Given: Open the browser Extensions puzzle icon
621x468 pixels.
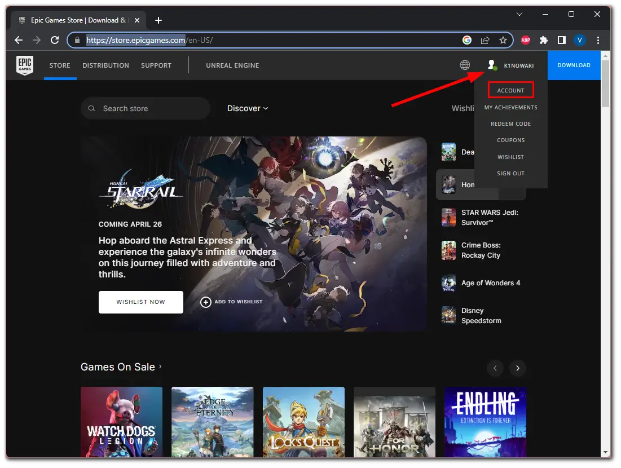Looking at the screenshot, I should [x=544, y=40].
